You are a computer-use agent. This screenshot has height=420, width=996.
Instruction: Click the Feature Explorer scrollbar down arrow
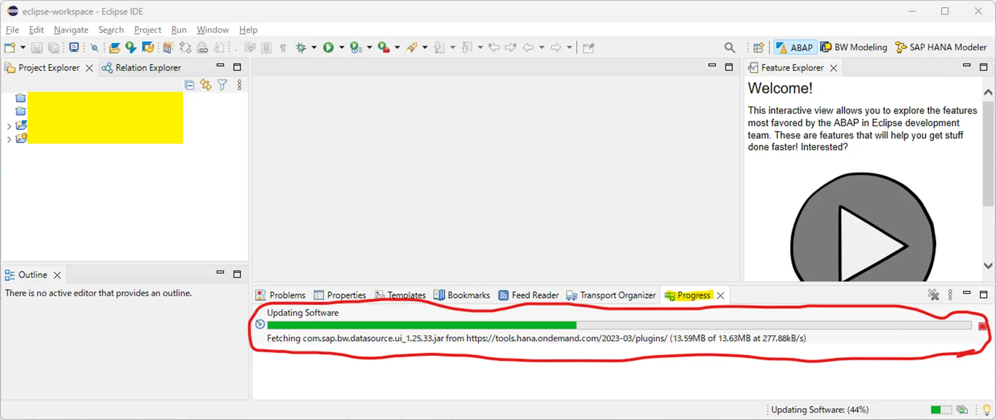[x=988, y=266]
